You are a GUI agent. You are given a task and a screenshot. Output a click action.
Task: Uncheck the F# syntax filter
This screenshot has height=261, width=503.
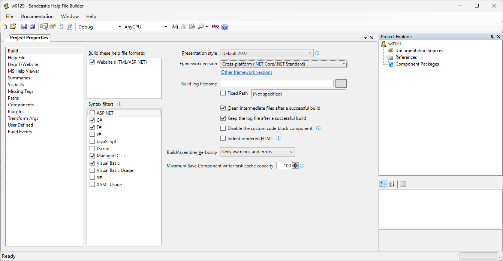[92, 127]
